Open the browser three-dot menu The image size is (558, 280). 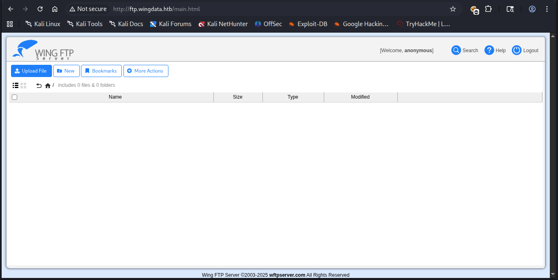[547, 9]
